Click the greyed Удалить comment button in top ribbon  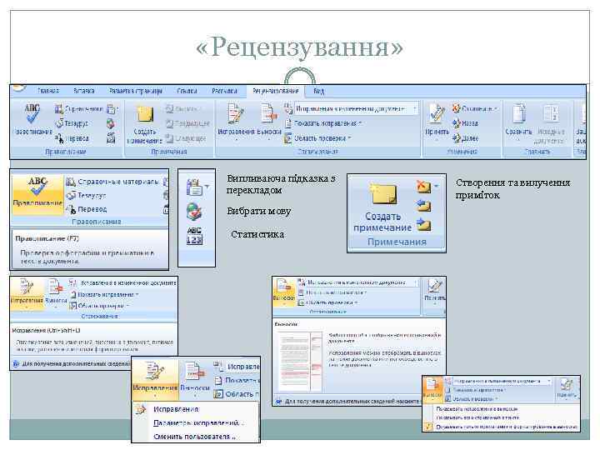pos(182,109)
